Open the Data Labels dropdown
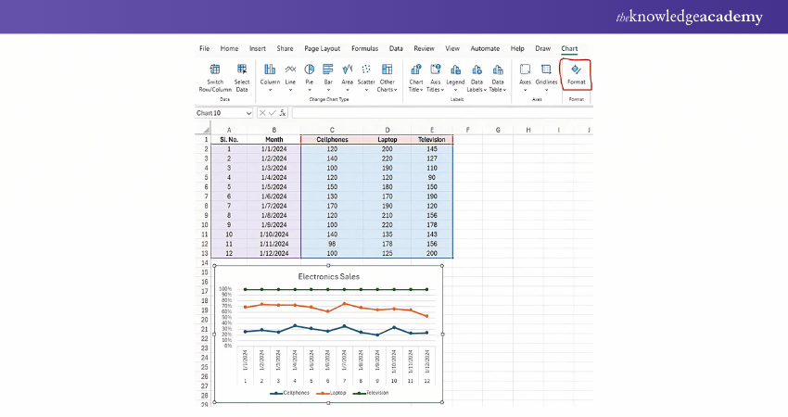Viewport: 788px width, 417px height. [x=477, y=90]
